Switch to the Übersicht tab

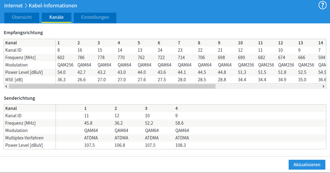(22, 18)
